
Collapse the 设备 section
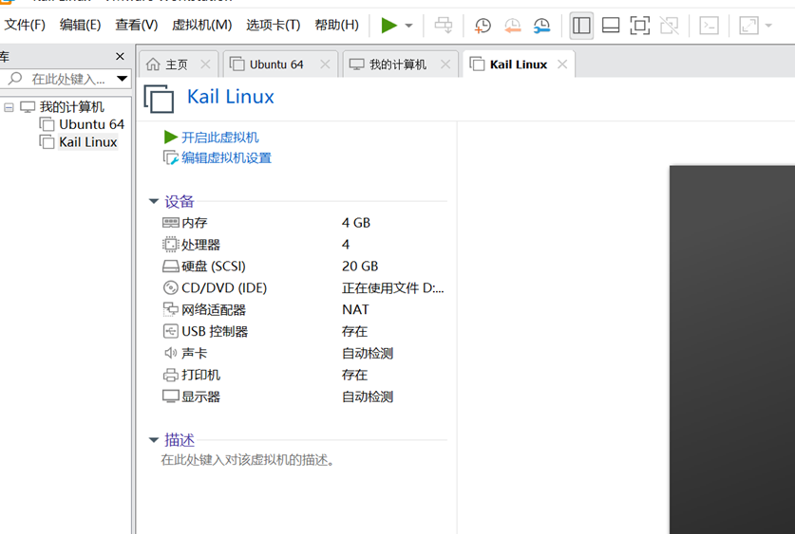tap(154, 201)
